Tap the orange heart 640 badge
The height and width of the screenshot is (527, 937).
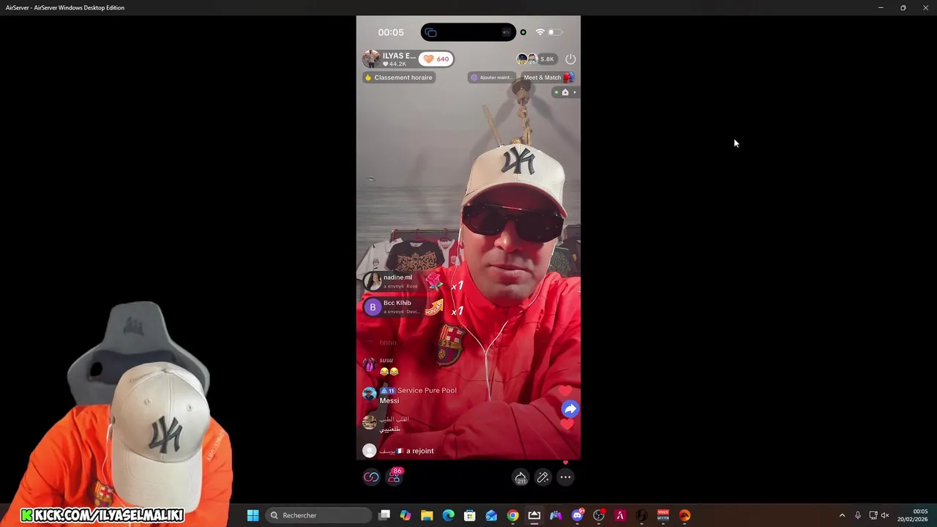click(x=436, y=59)
